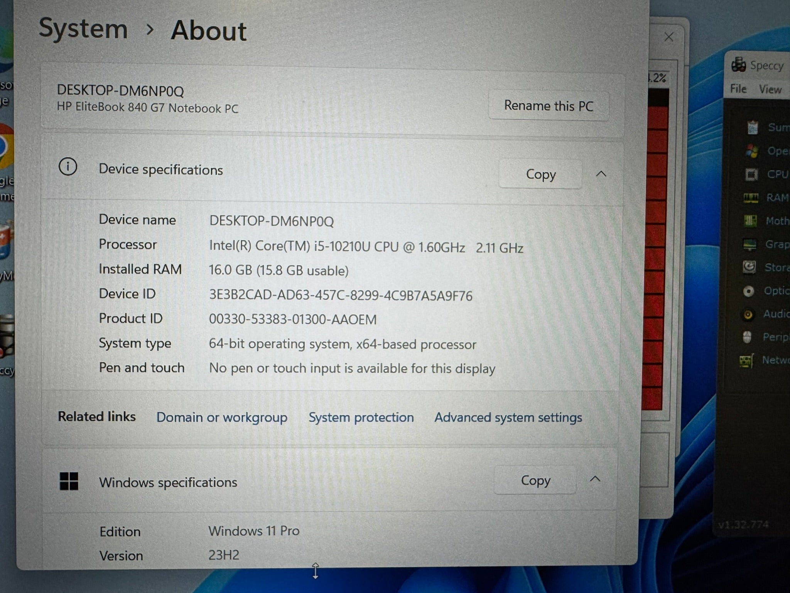Viewport: 790px width, 593px height.
Task: Click the Pen and touch value text
Action: [352, 368]
